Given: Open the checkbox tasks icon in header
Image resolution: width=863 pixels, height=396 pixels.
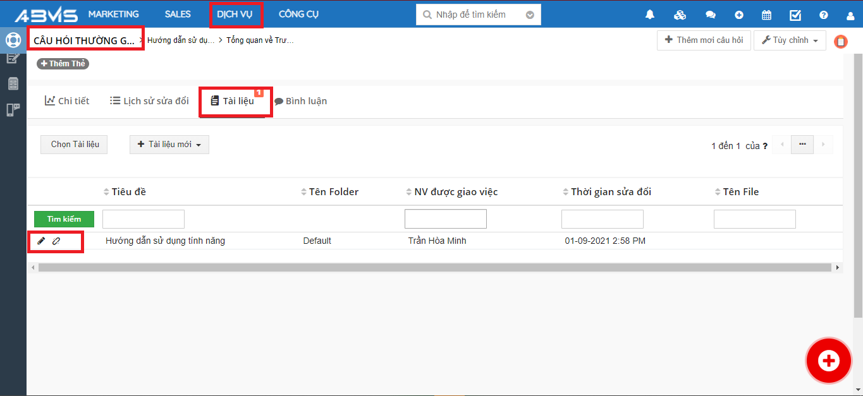Looking at the screenshot, I should [x=795, y=15].
